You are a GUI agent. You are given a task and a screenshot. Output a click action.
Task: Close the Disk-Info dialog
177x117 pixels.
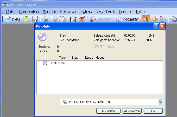162,26
